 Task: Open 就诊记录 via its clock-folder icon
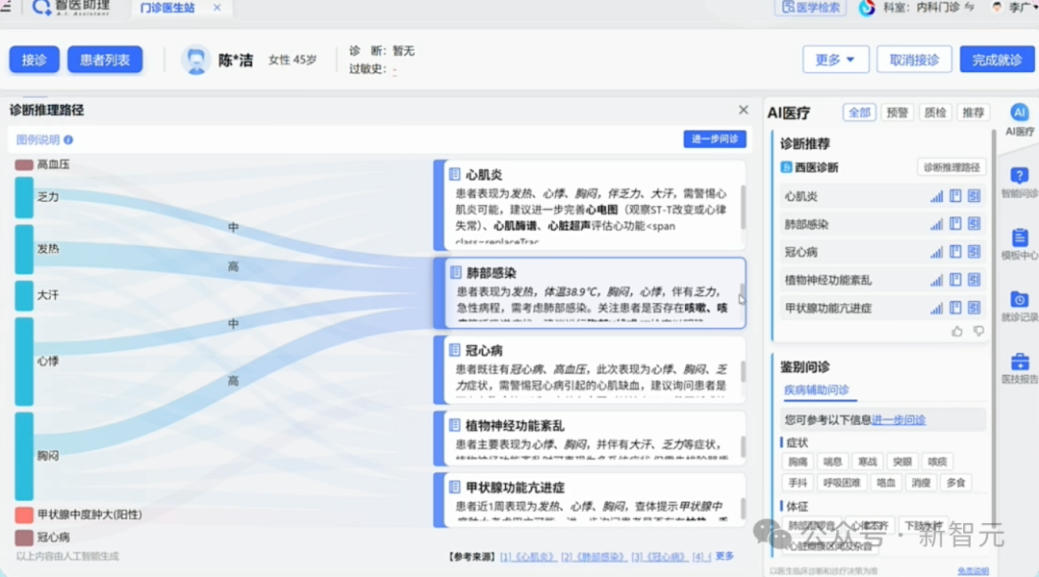tap(1019, 308)
